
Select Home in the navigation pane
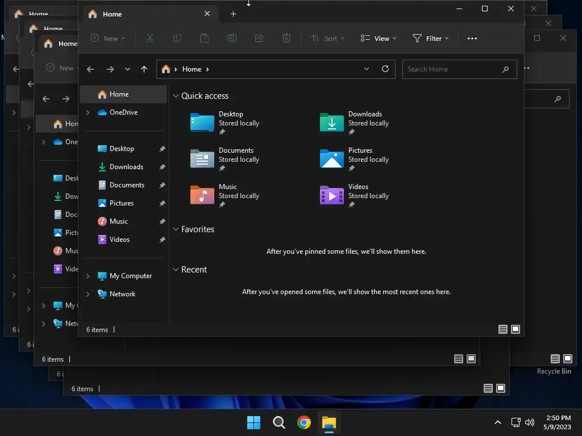click(x=123, y=94)
